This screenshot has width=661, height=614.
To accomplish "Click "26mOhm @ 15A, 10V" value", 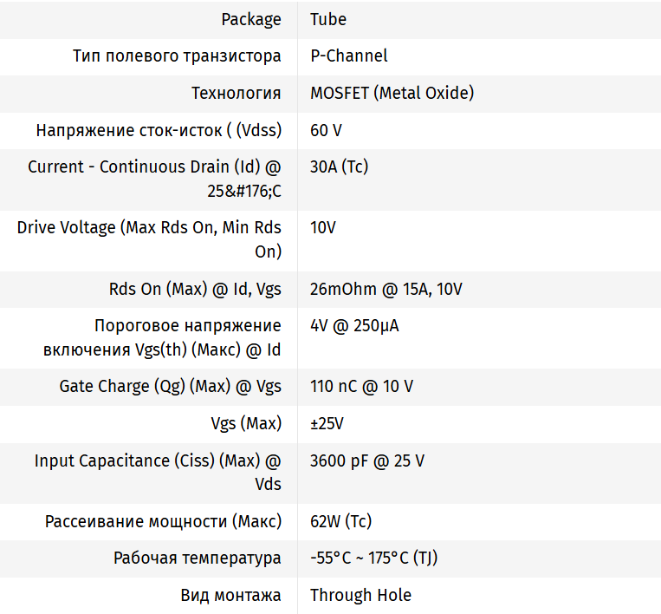I will coord(386,290).
